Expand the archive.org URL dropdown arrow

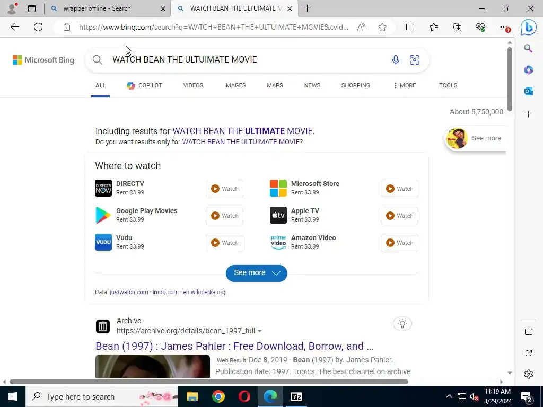pos(260,331)
